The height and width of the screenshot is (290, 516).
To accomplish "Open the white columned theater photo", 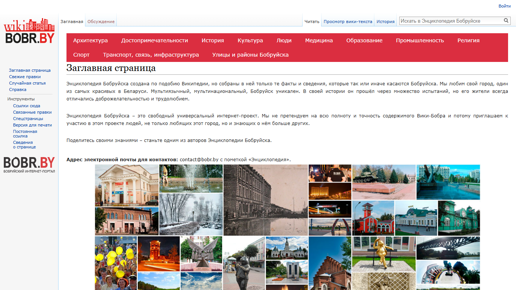I will [x=127, y=185].
